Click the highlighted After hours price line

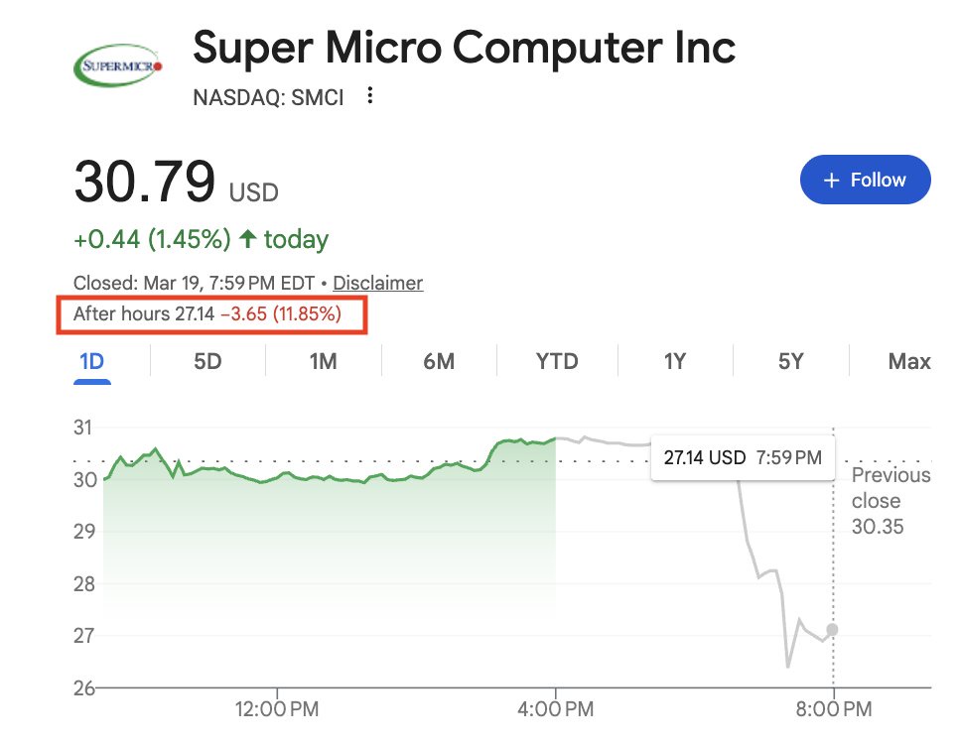coord(207,314)
